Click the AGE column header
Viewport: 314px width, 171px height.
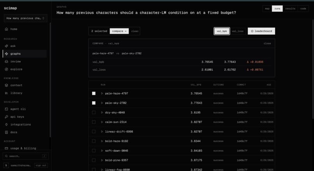(269, 85)
